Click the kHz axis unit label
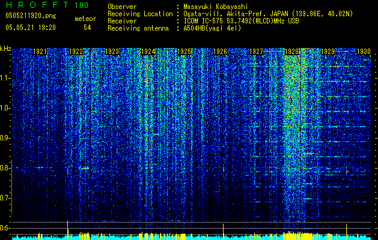 pos(5,49)
